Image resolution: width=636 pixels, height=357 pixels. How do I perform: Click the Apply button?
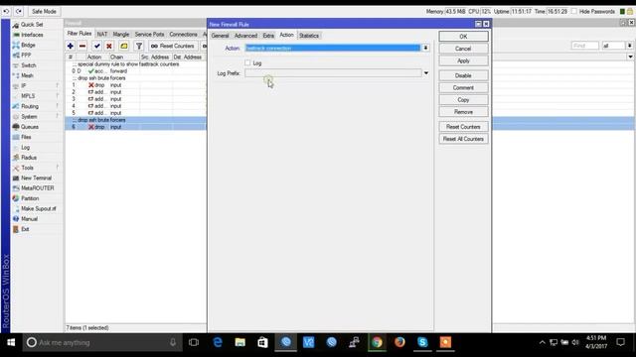pyautogui.click(x=463, y=60)
